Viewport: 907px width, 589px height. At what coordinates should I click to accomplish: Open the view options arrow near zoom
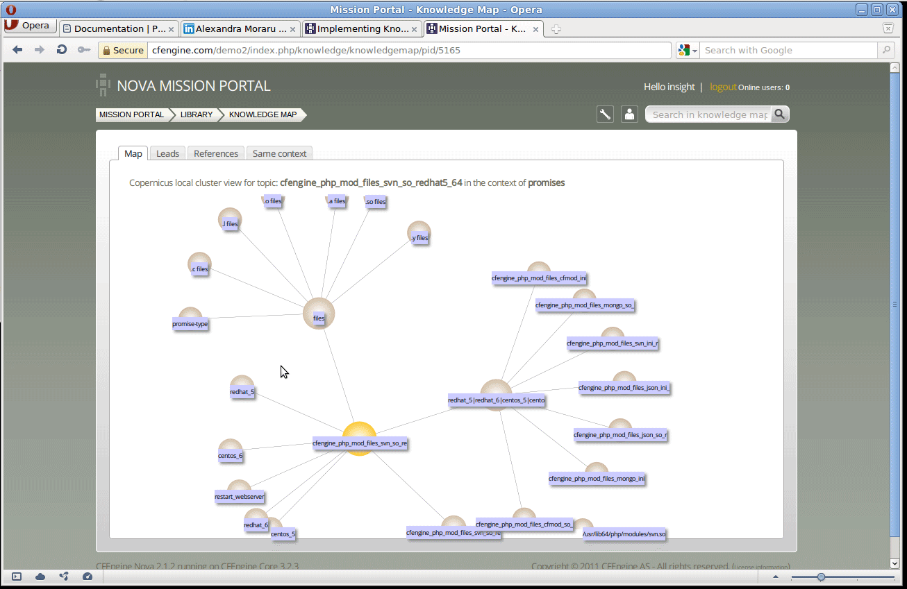click(x=776, y=577)
